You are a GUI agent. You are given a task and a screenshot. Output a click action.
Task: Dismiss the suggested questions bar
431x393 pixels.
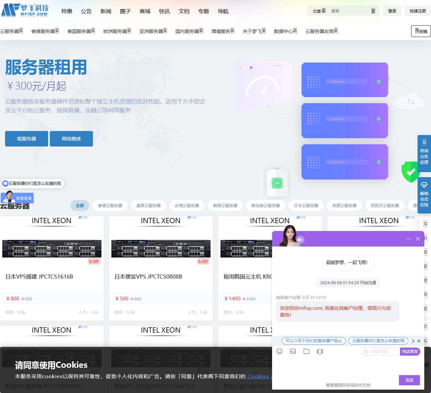[x=419, y=341]
